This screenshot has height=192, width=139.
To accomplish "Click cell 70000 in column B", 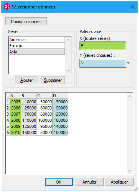I will (x=29, y=114).
